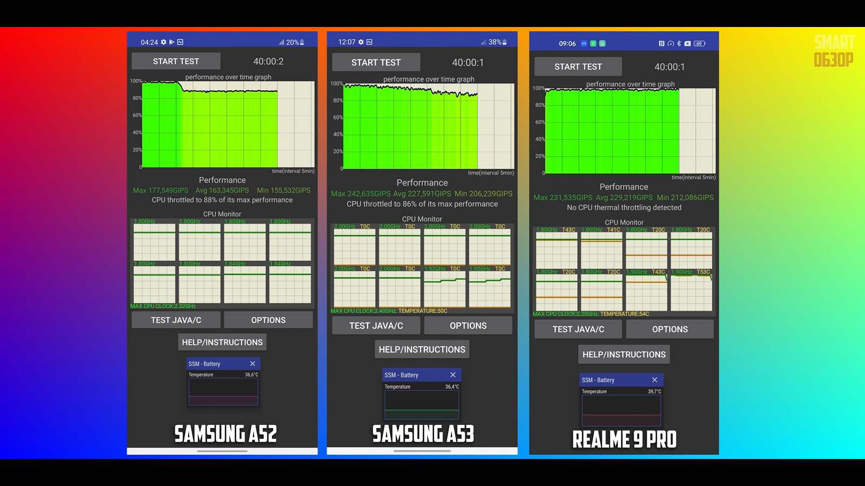
Task: Select the Realme core graph labeled 1.90GHz T43C
Action: click(647, 293)
